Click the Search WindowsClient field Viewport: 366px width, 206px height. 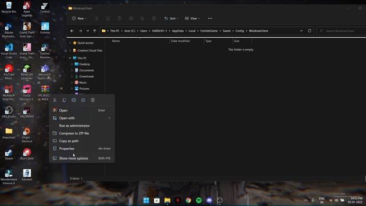[341, 31]
